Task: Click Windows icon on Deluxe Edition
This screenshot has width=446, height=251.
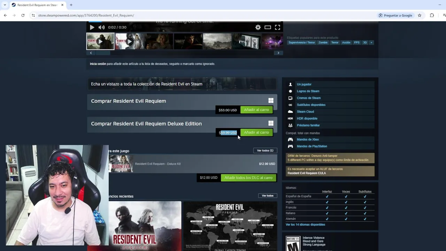Action: 271,123
